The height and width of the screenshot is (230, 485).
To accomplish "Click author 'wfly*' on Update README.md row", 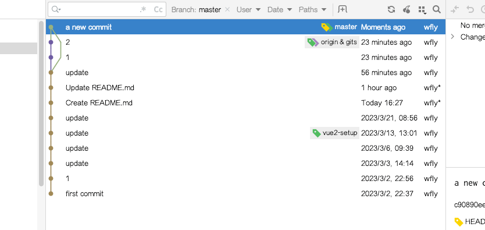I will point(432,87).
